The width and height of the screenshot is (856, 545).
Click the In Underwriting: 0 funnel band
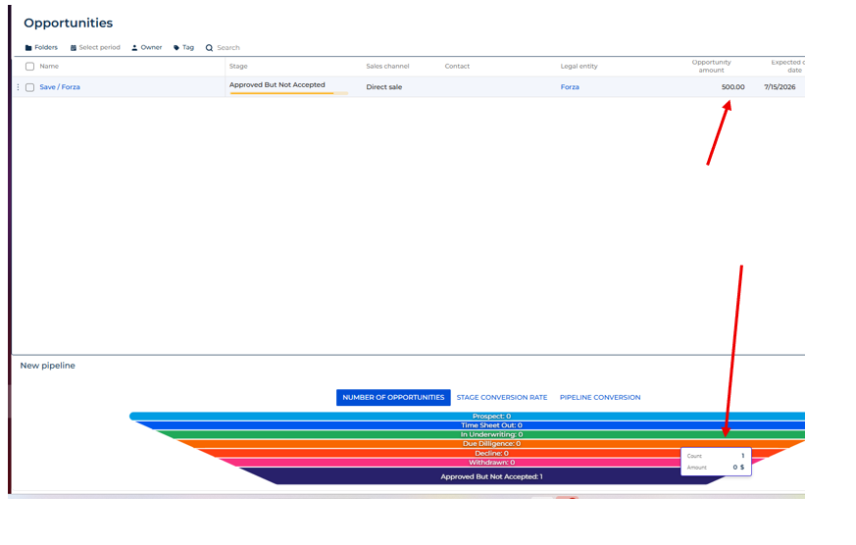[x=480, y=435]
